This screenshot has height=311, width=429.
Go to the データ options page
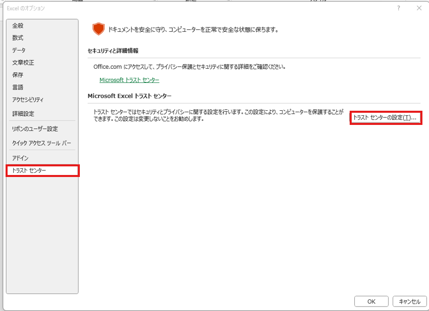(x=19, y=50)
